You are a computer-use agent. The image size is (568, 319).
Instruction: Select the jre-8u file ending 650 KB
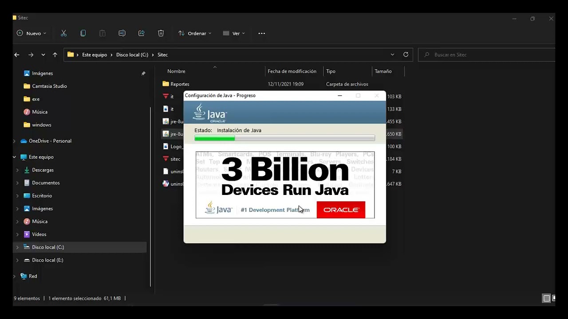177,134
